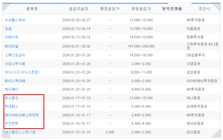Open the 코셈 stock link

coord(8,29)
